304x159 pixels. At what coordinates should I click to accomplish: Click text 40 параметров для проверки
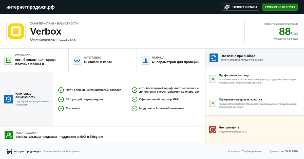pyautogui.click(x=176, y=62)
